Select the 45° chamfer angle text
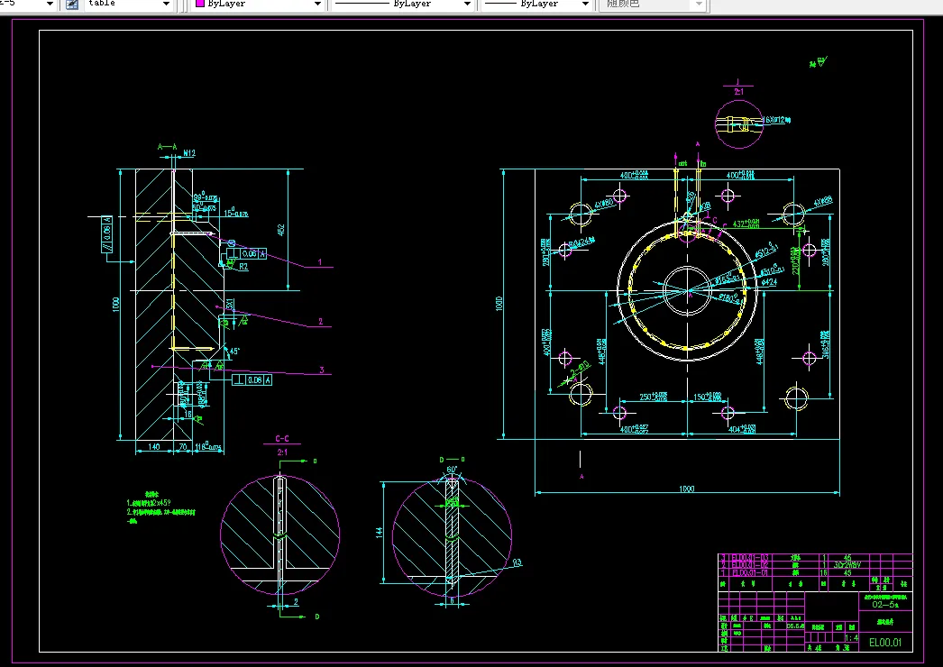Viewport: 943px width, 667px height. (234, 352)
